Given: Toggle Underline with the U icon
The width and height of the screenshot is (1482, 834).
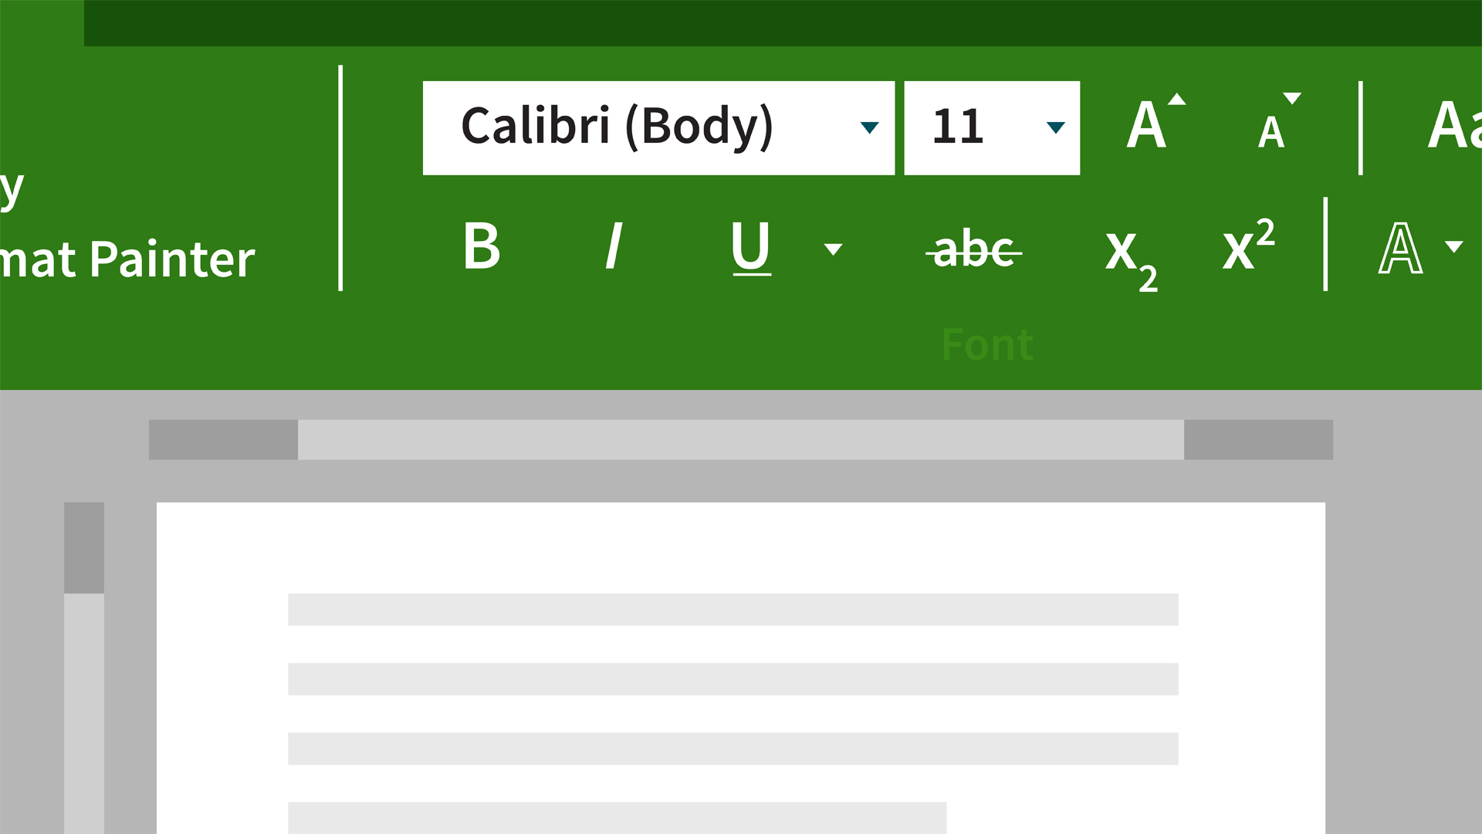Looking at the screenshot, I should pyautogui.click(x=751, y=248).
